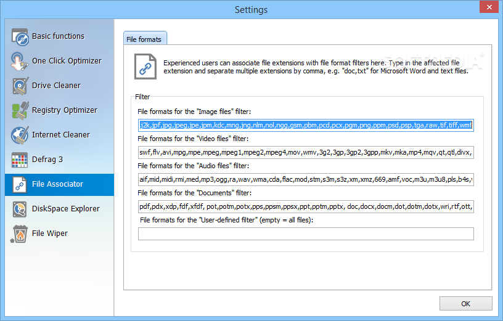This screenshot has width=503, height=321.
Task: Click the Defrag 3 grid icon
Action: pos(20,160)
